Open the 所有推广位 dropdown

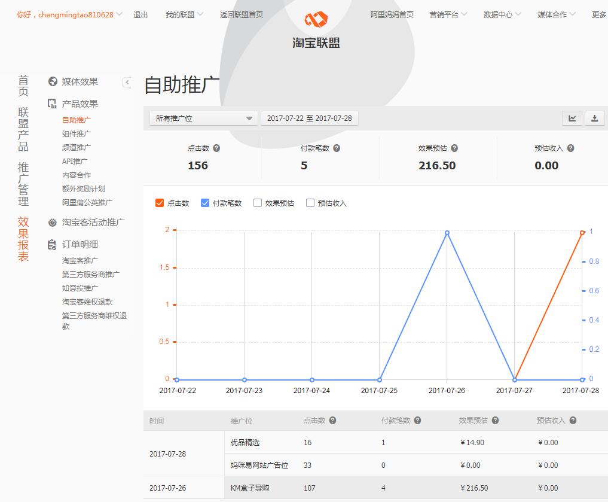point(203,118)
